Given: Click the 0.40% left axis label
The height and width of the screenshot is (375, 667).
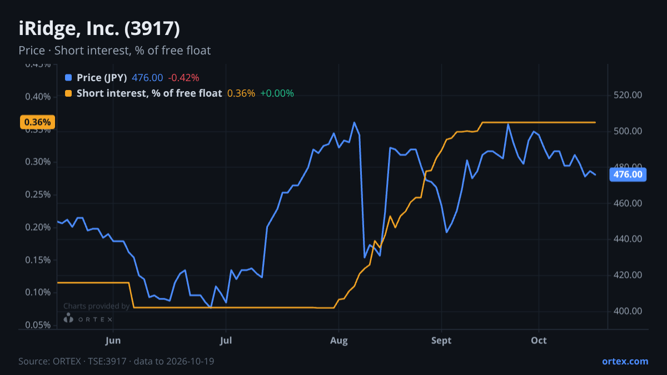Looking at the screenshot, I should [x=38, y=97].
